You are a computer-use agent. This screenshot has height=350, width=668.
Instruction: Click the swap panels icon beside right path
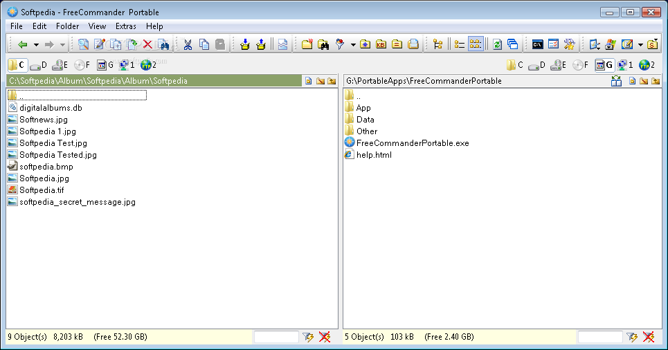pos(616,81)
